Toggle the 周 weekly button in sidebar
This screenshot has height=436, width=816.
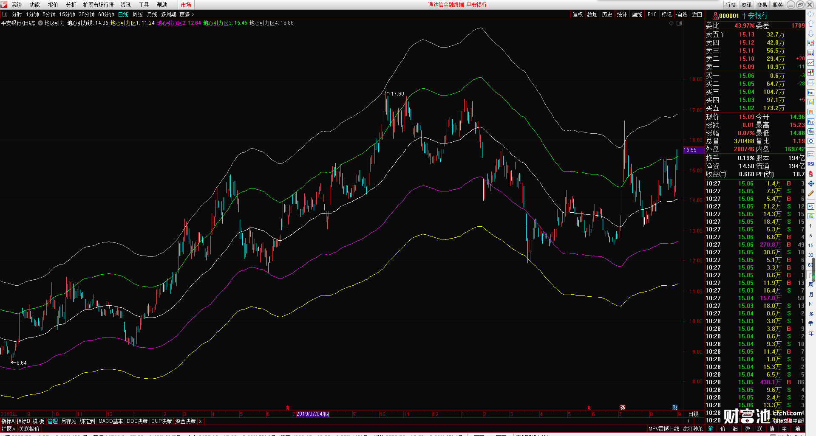coord(811,284)
